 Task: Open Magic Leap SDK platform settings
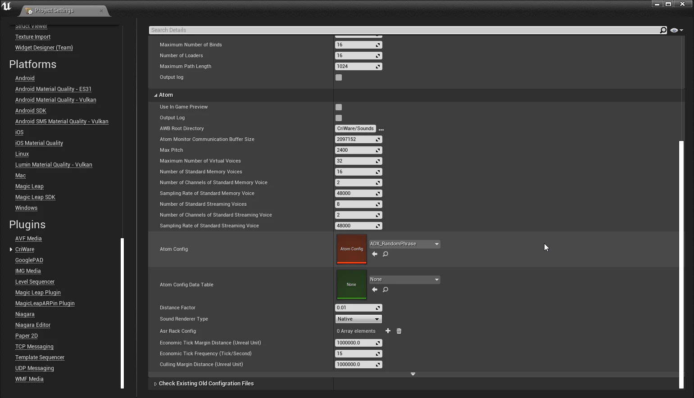click(35, 197)
